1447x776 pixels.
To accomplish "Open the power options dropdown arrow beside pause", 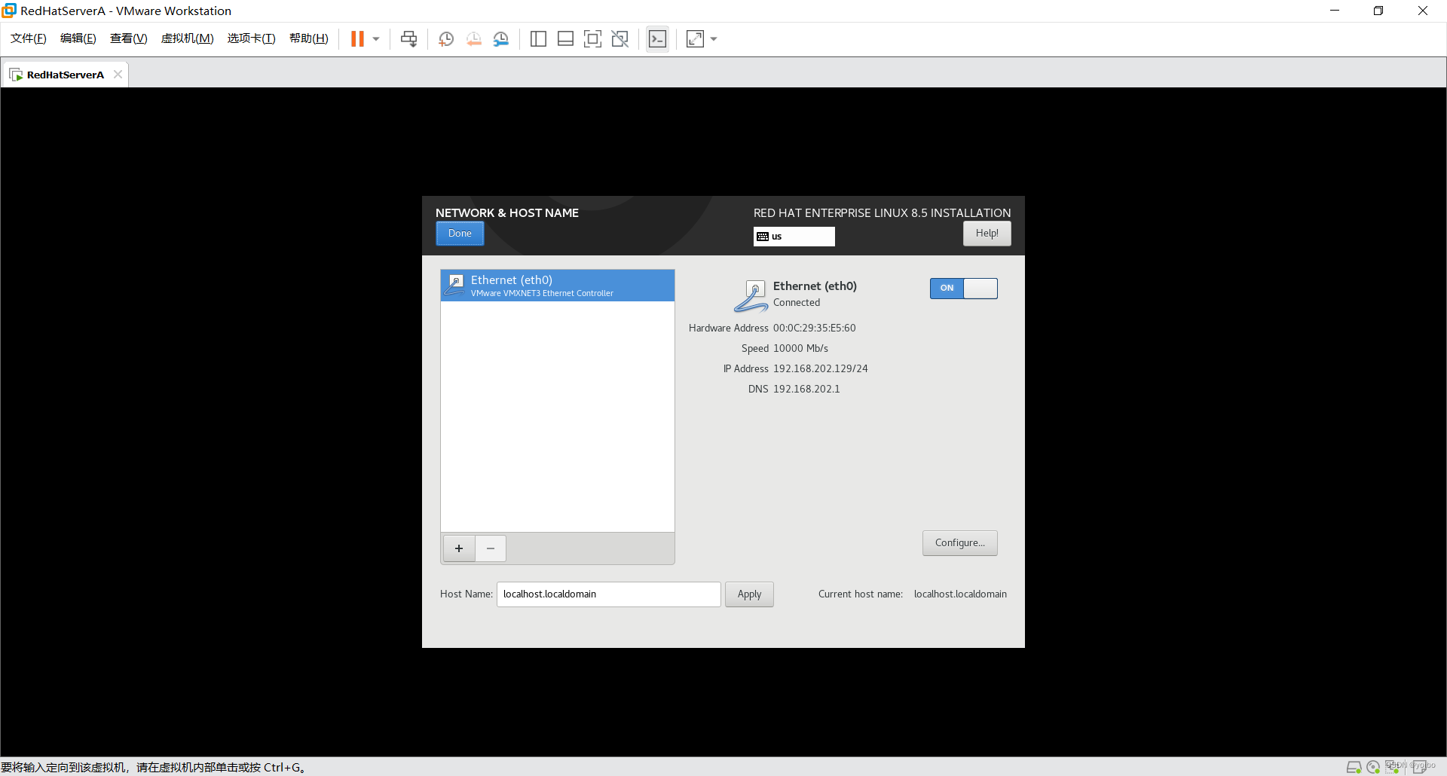I will [x=376, y=39].
